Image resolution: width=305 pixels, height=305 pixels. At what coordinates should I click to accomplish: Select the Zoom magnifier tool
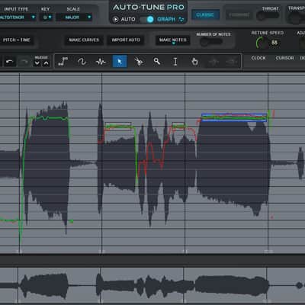click(157, 61)
